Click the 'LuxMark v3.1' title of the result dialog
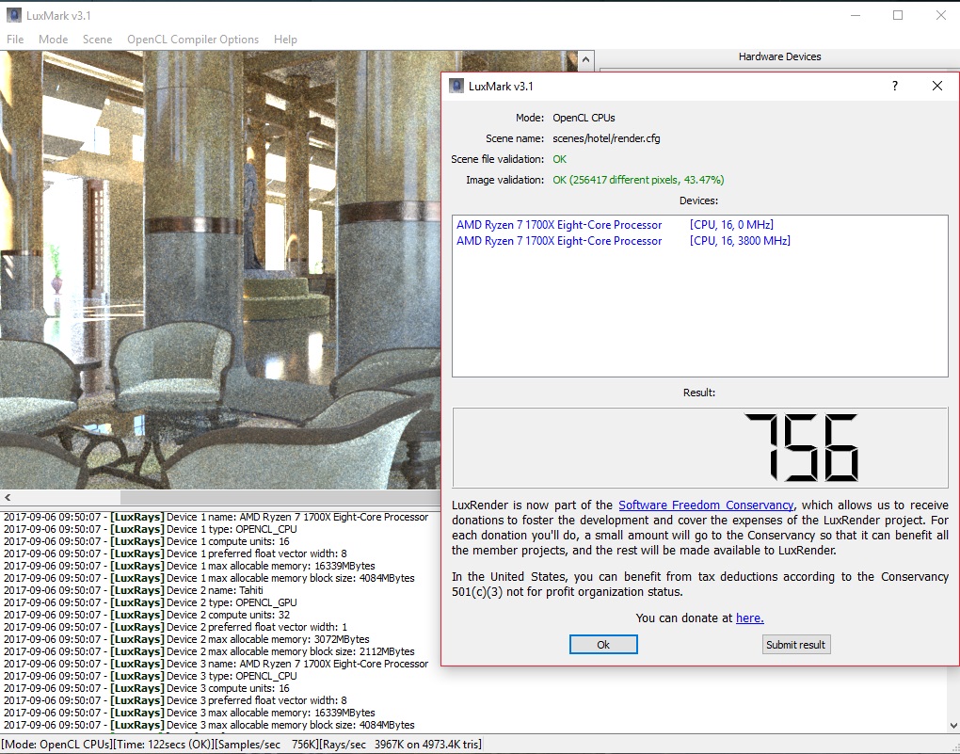 pyautogui.click(x=501, y=86)
